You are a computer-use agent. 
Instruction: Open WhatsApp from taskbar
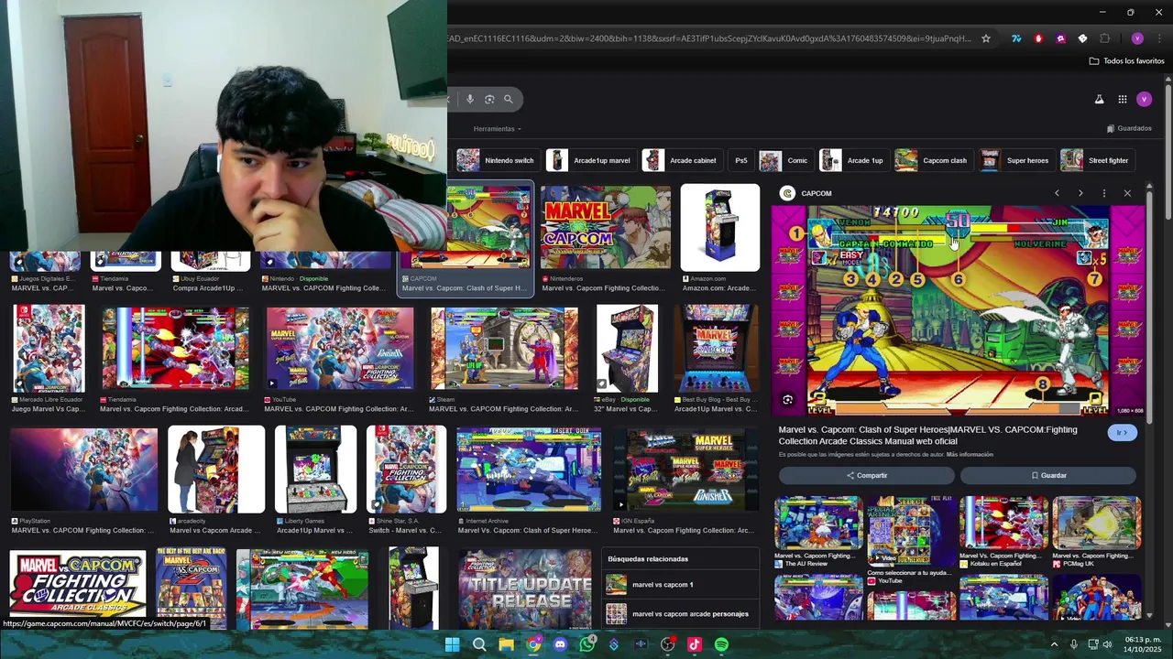click(587, 644)
